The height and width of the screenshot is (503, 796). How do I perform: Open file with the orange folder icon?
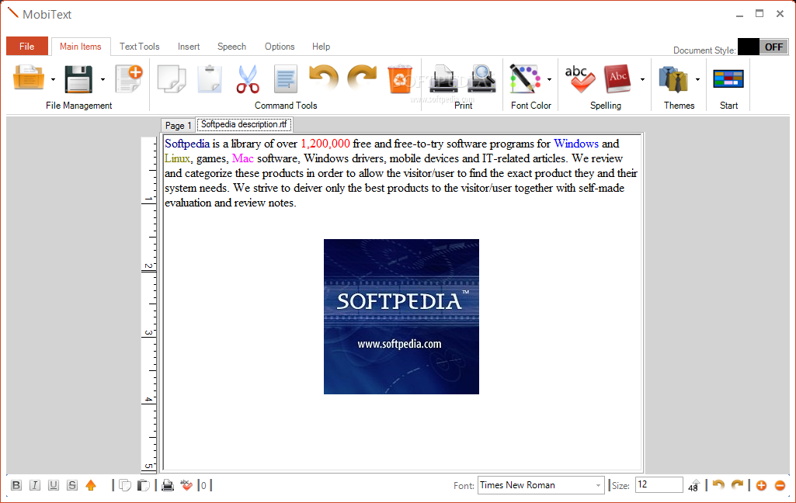pyautogui.click(x=29, y=78)
